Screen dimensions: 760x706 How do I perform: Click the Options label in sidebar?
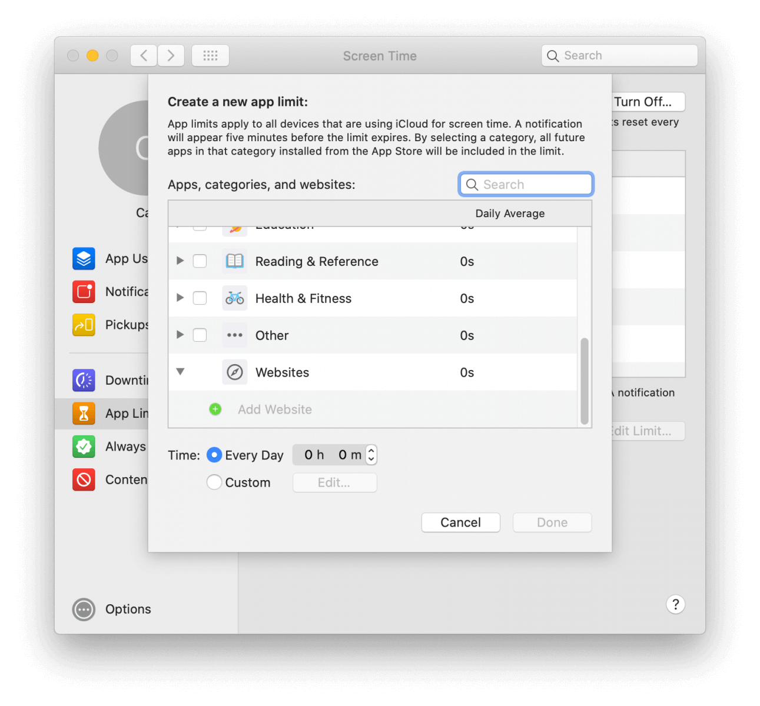(x=128, y=610)
